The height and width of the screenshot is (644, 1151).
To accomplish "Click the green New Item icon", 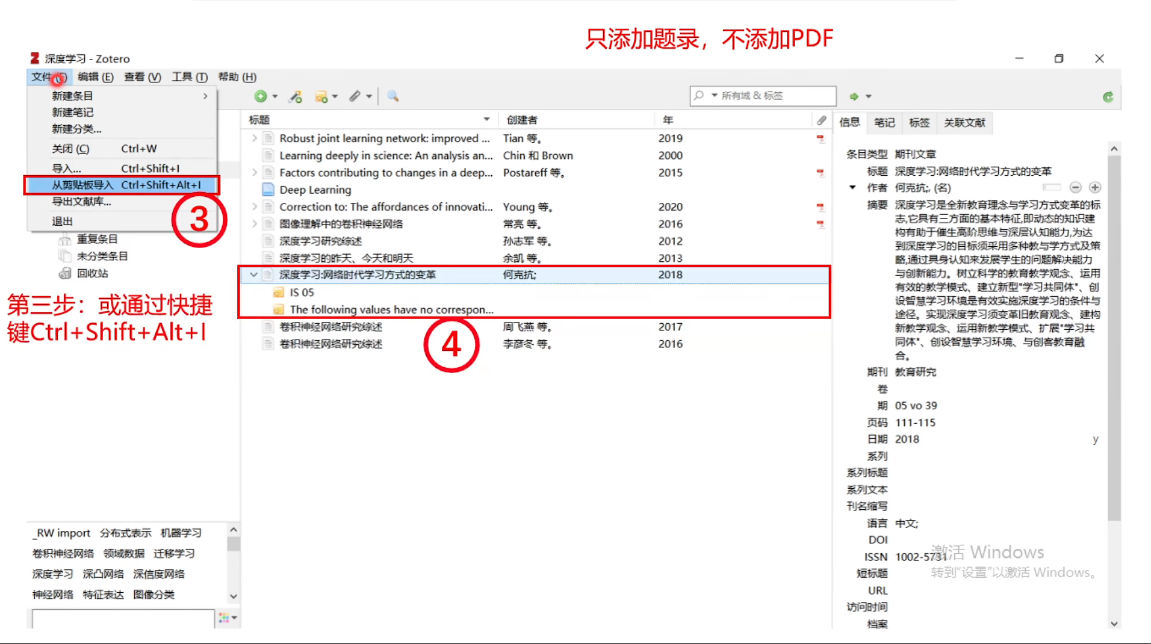I will 261,96.
